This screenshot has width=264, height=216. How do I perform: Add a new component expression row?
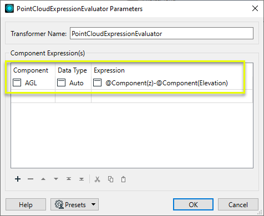(18, 179)
